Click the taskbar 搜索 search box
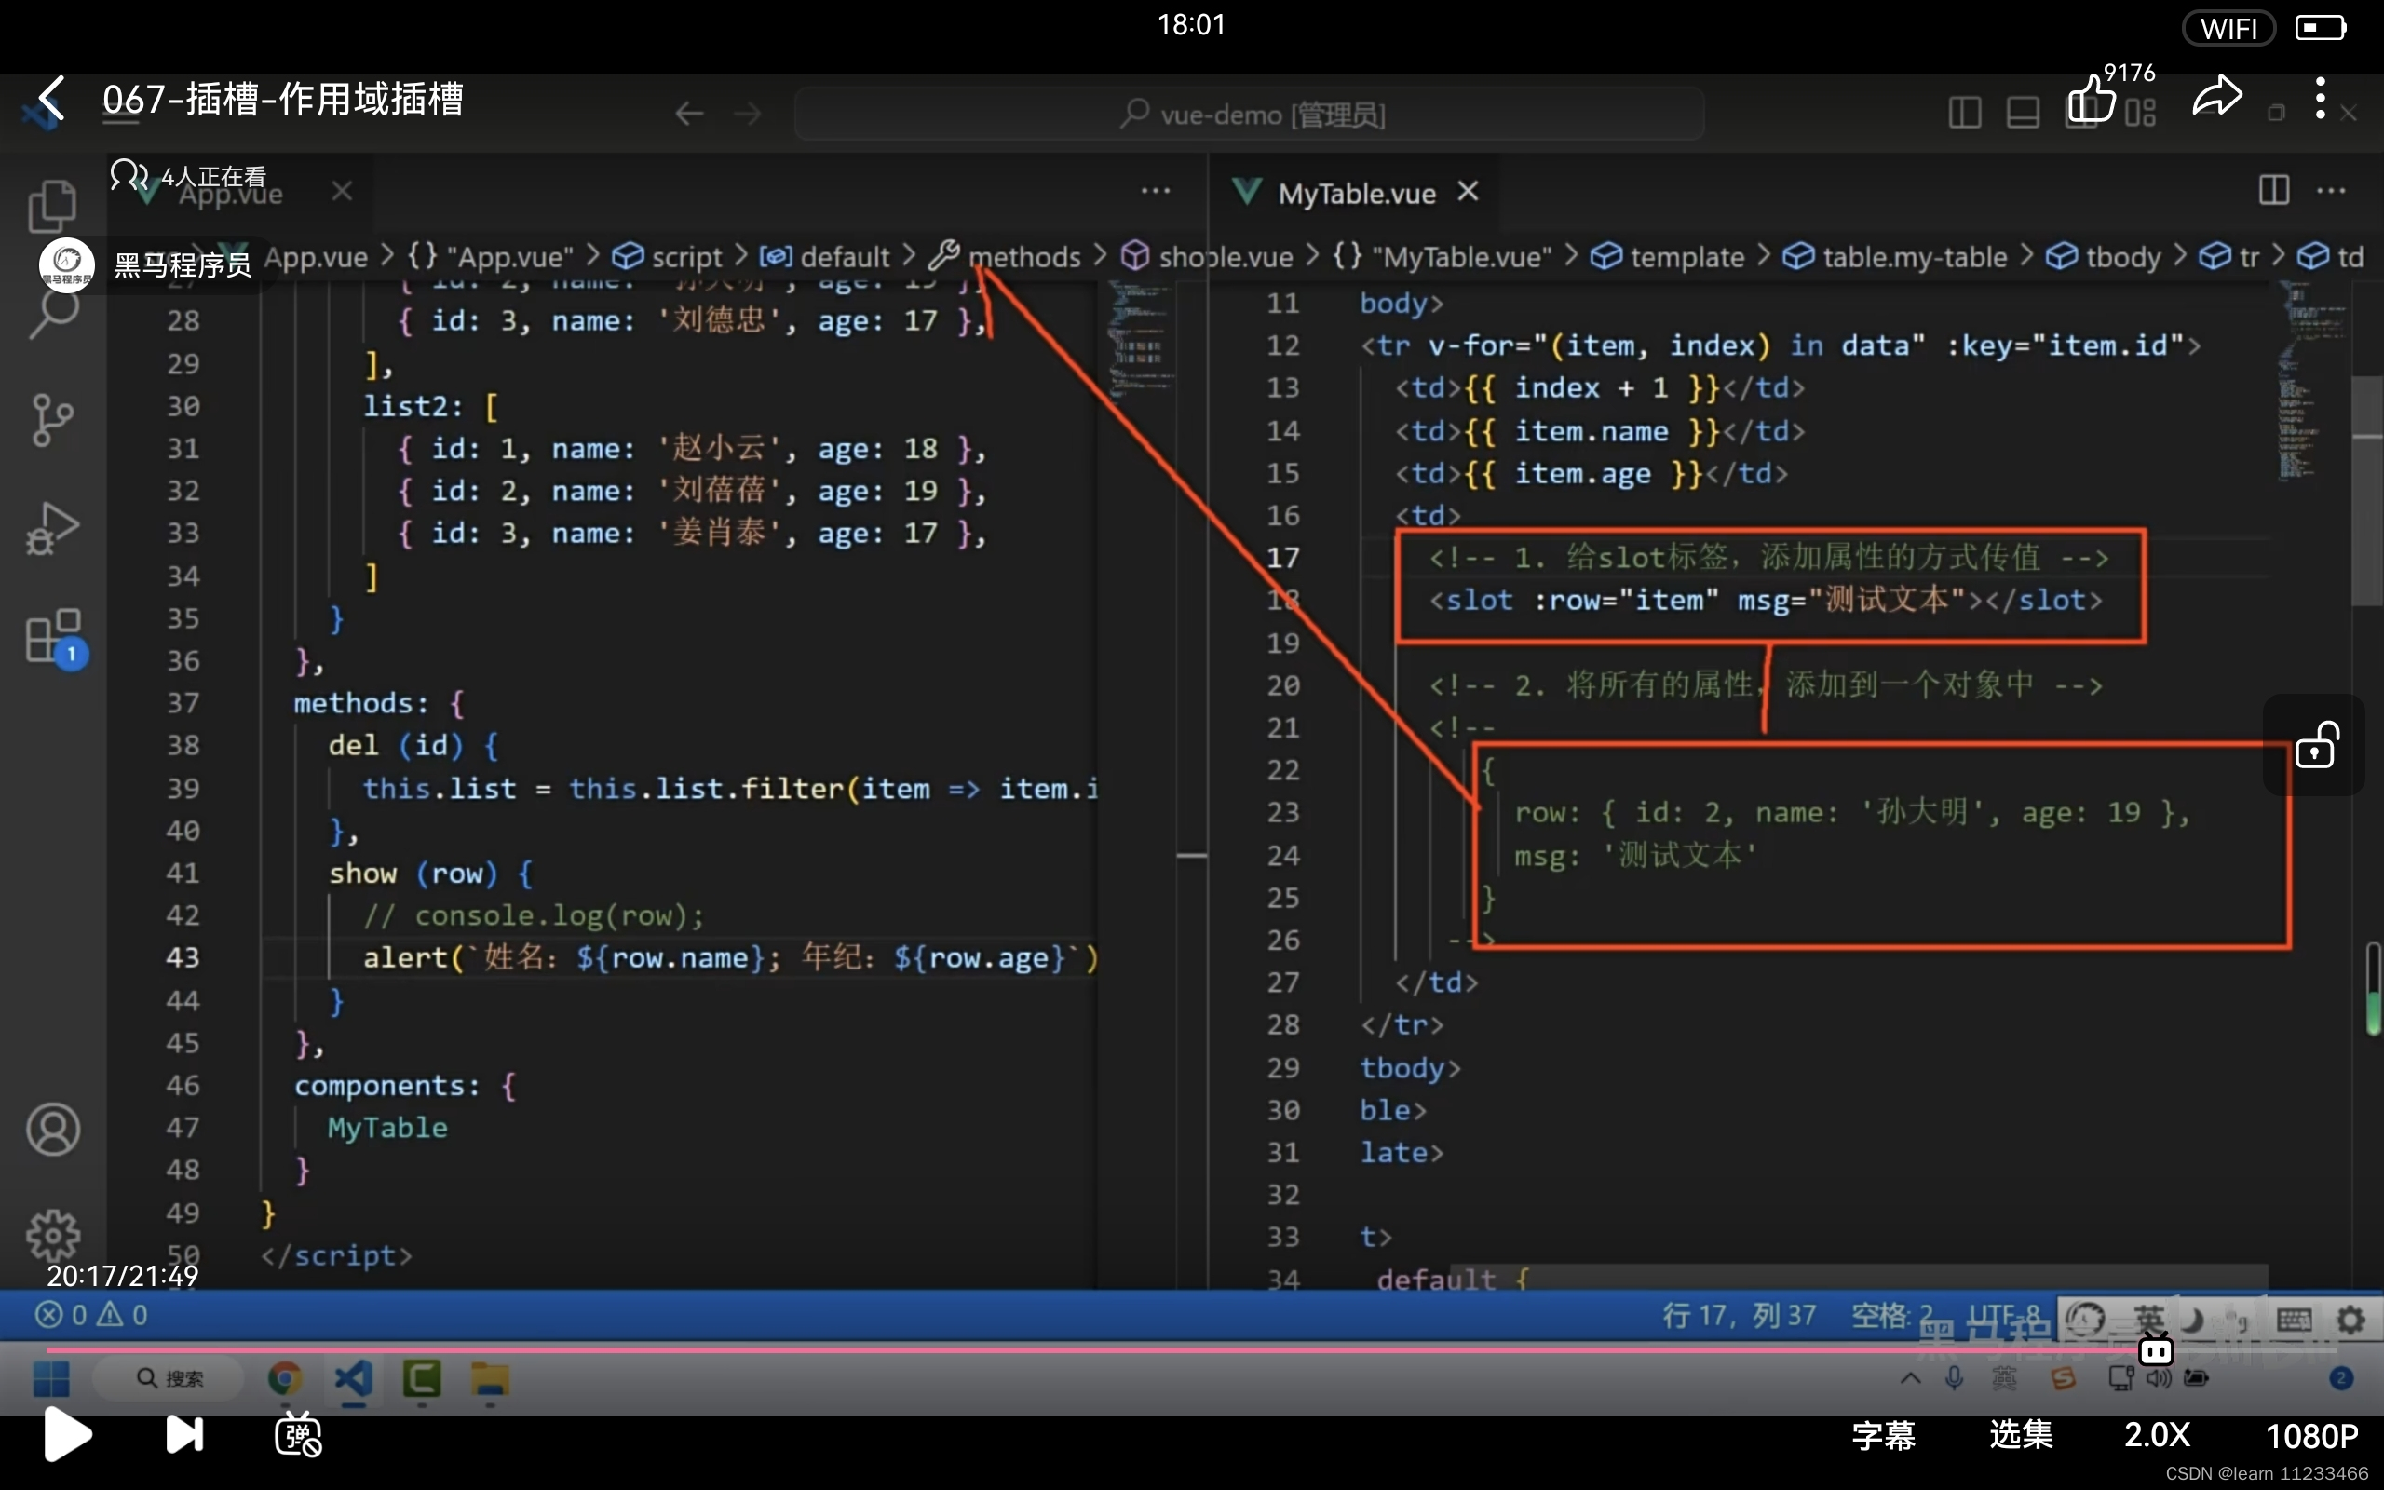Viewport: 2384px width, 1490px height. (x=169, y=1377)
